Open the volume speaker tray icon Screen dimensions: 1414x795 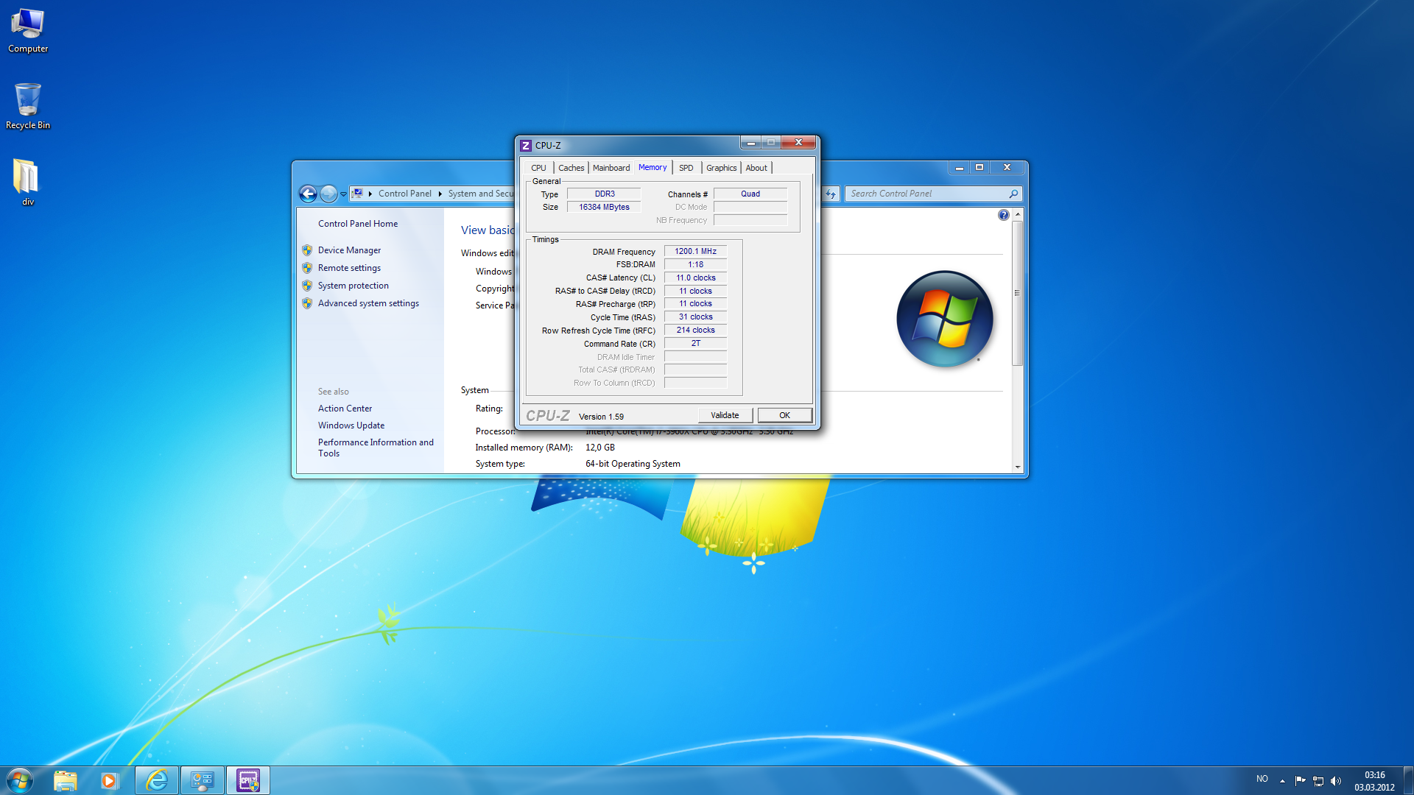(x=1336, y=781)
